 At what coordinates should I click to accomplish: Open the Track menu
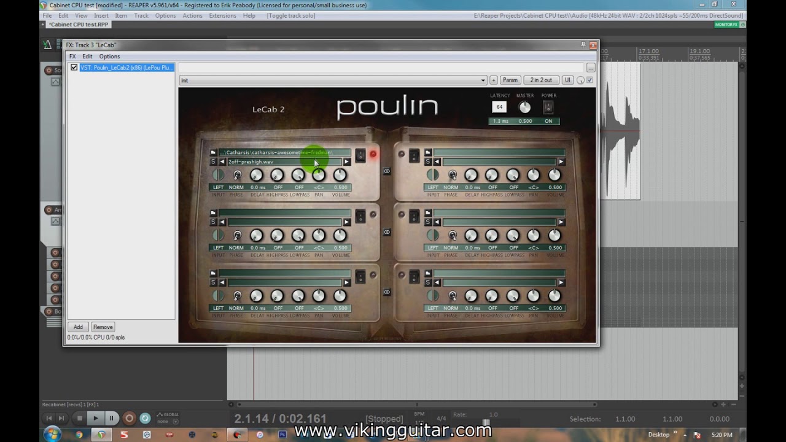pyautogui.click(x=141, y=15)
